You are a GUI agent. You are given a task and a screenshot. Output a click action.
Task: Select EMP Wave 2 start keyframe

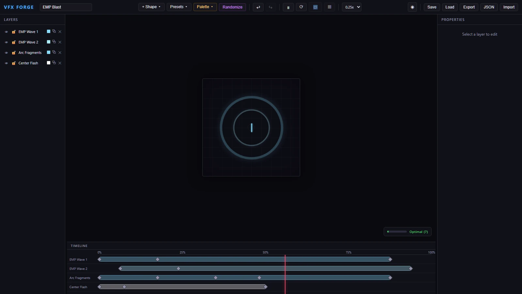pyautogui.click(x=120, y=269)
